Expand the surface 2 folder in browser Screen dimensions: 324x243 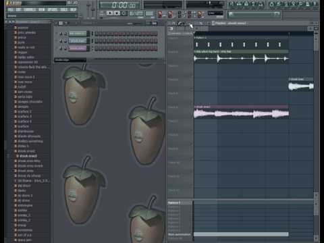pos(24,111)
